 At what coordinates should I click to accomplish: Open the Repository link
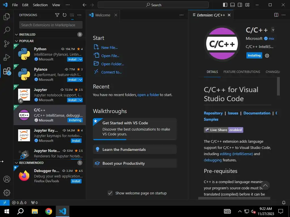(213, 113)
